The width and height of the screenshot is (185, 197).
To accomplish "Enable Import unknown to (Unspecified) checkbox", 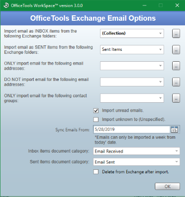I will (96, 119).
